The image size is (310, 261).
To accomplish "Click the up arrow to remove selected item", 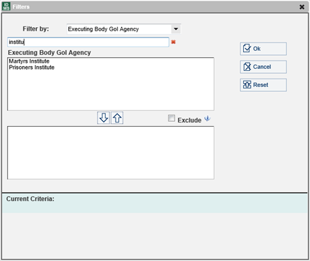I will [117, 118].
